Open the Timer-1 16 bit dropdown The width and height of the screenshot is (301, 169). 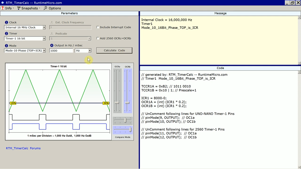[44, 38]
